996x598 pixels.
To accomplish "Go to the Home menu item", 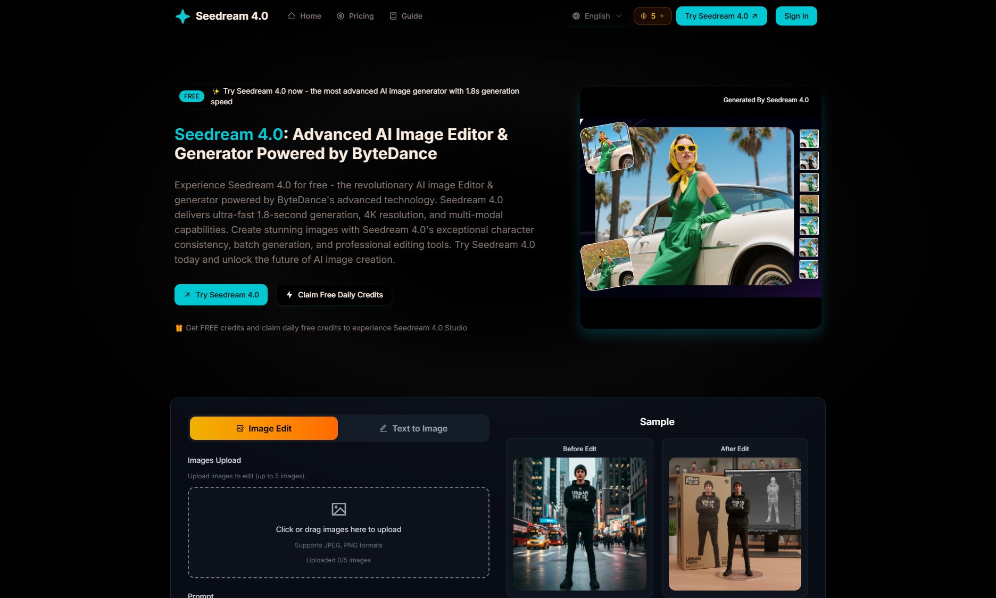I will pos(304,16).
